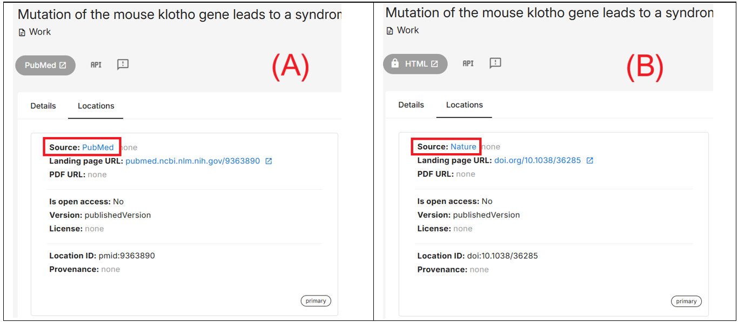Open the feedback icon in panel A
Screen dimensions: 738x322
tap(123, 65)
